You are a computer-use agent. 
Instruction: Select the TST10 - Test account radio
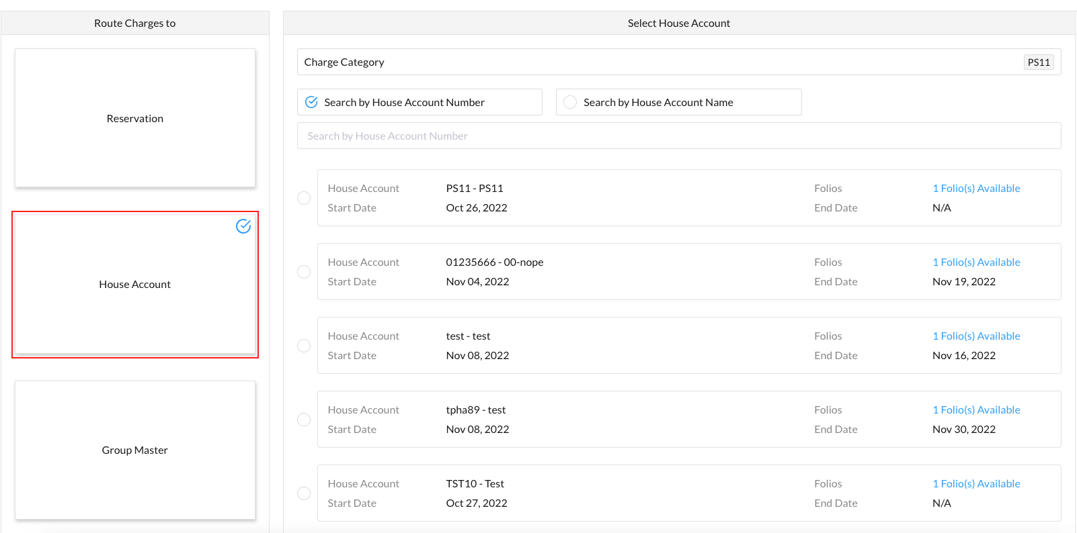[304, 493]
